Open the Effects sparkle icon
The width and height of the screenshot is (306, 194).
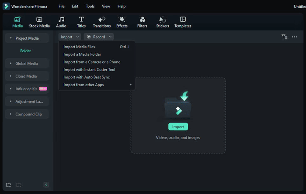click(x=122, y=20)
